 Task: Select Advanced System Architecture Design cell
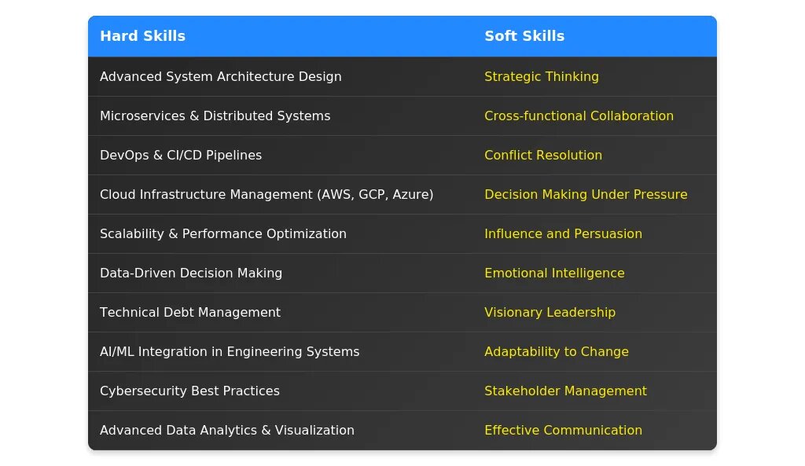(x=220, y=77)
